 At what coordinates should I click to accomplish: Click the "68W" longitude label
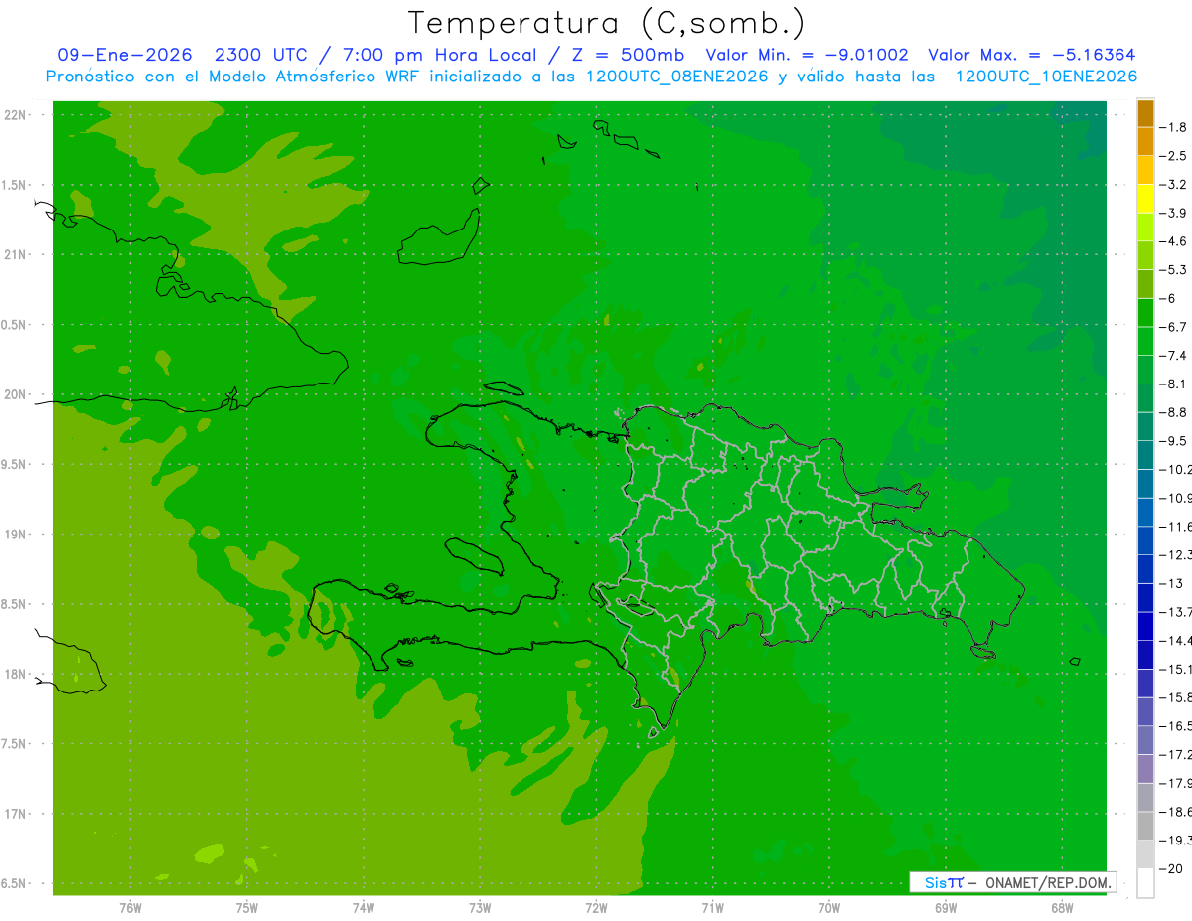[x=1062, y=908]
